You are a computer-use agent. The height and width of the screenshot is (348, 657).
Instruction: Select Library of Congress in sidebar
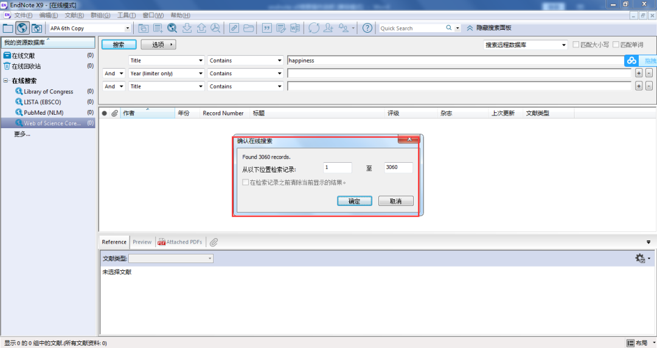tap(48, 92)
